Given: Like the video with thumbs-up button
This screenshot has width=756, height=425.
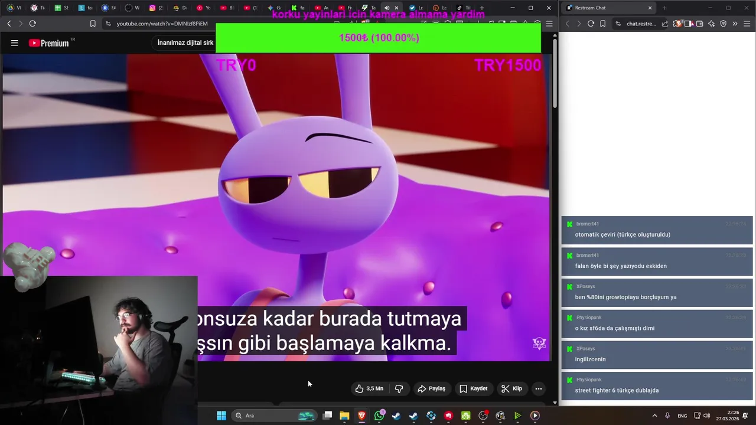Looking at the screenshot, I should click(369, 388).
